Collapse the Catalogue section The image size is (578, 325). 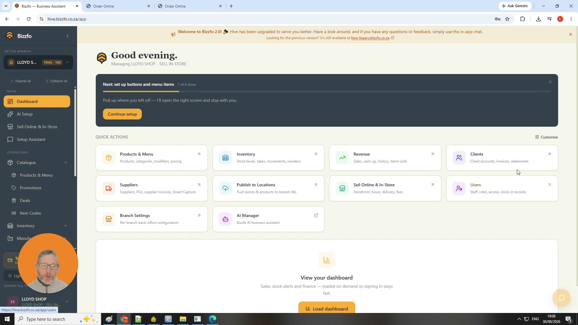coord(66,162)
